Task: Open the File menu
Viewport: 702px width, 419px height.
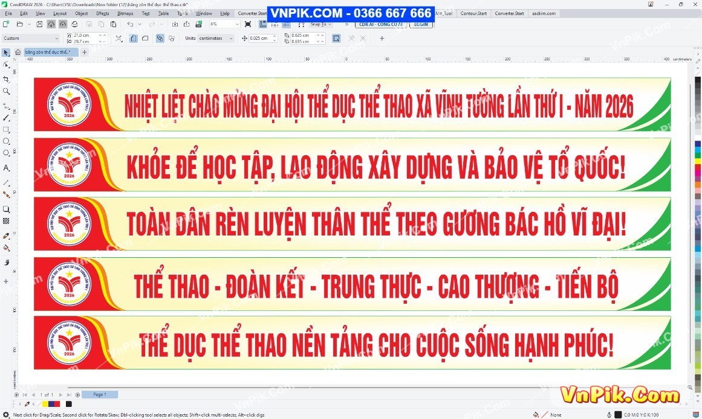Action: (8, 13)
